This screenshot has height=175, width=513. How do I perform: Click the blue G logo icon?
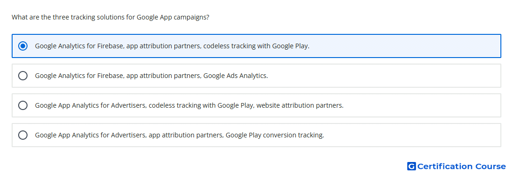(411, 166)
